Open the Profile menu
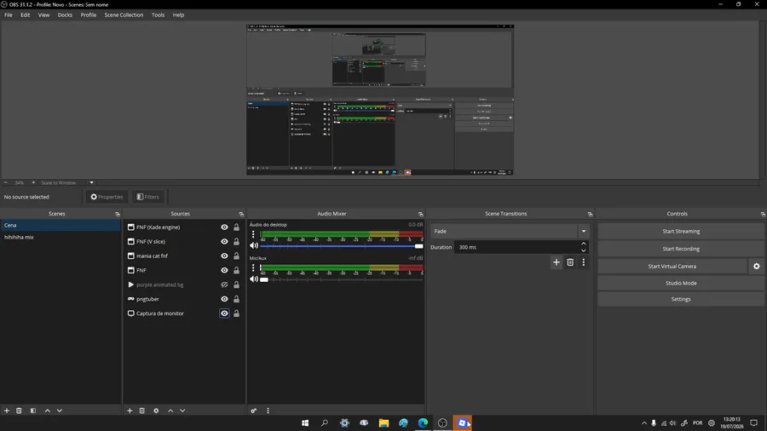 [89, 15]
